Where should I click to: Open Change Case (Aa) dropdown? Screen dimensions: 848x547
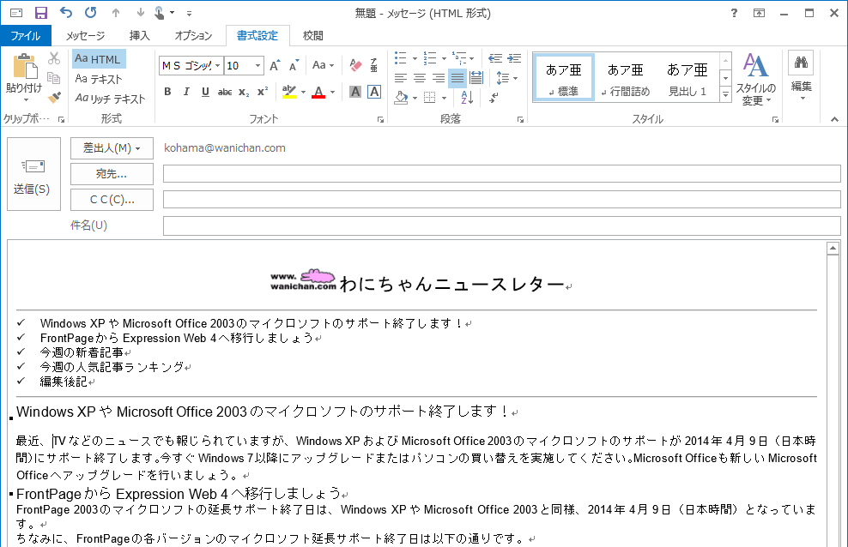(324, 65)
